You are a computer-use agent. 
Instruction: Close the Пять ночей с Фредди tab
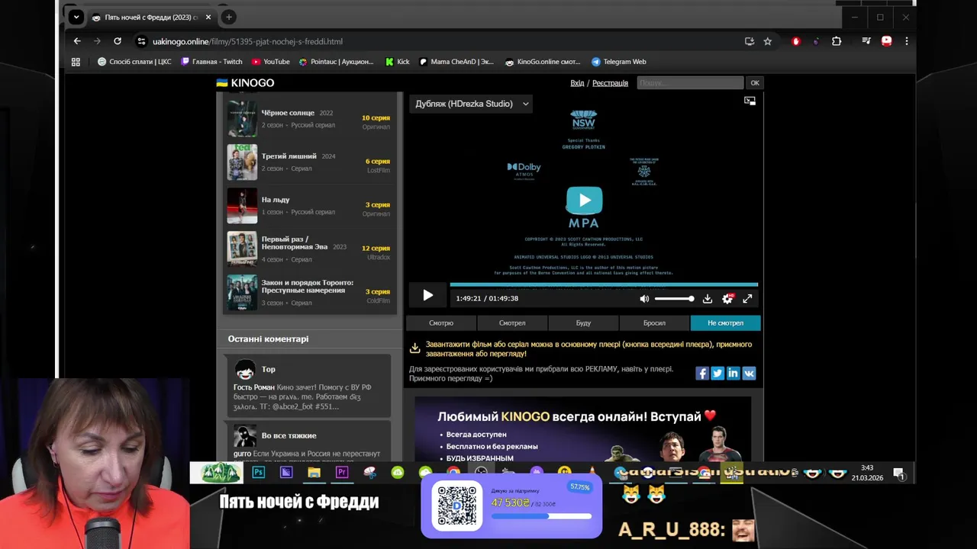[208, 17]
